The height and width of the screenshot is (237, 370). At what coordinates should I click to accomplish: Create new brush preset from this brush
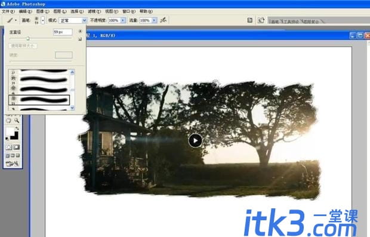click(x=80, y=39)
